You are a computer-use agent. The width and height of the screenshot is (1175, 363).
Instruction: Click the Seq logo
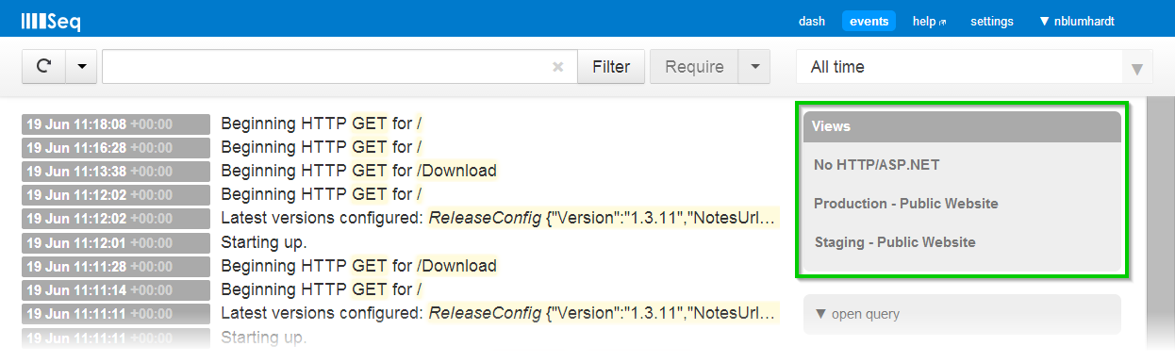pyautogui.click(x=51, y=21)
